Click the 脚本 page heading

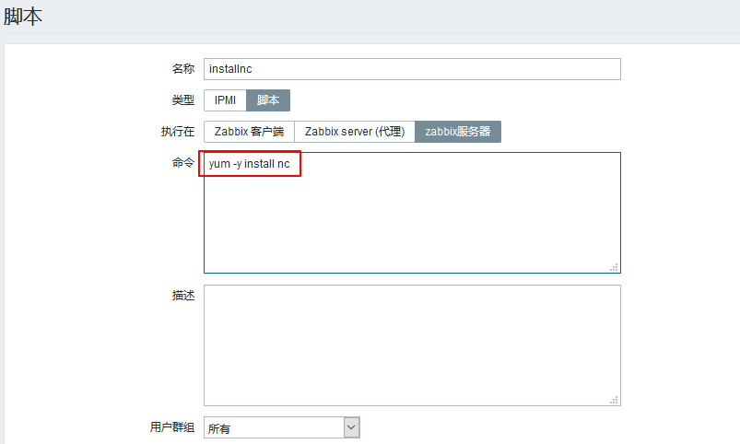(23, 16)
